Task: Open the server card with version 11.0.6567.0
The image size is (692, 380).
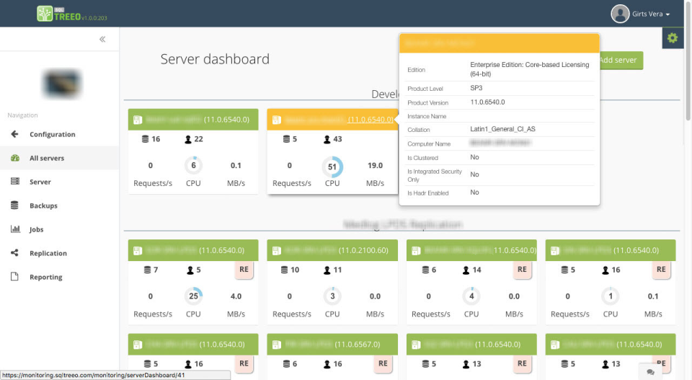Action: (x=332, y=344)
